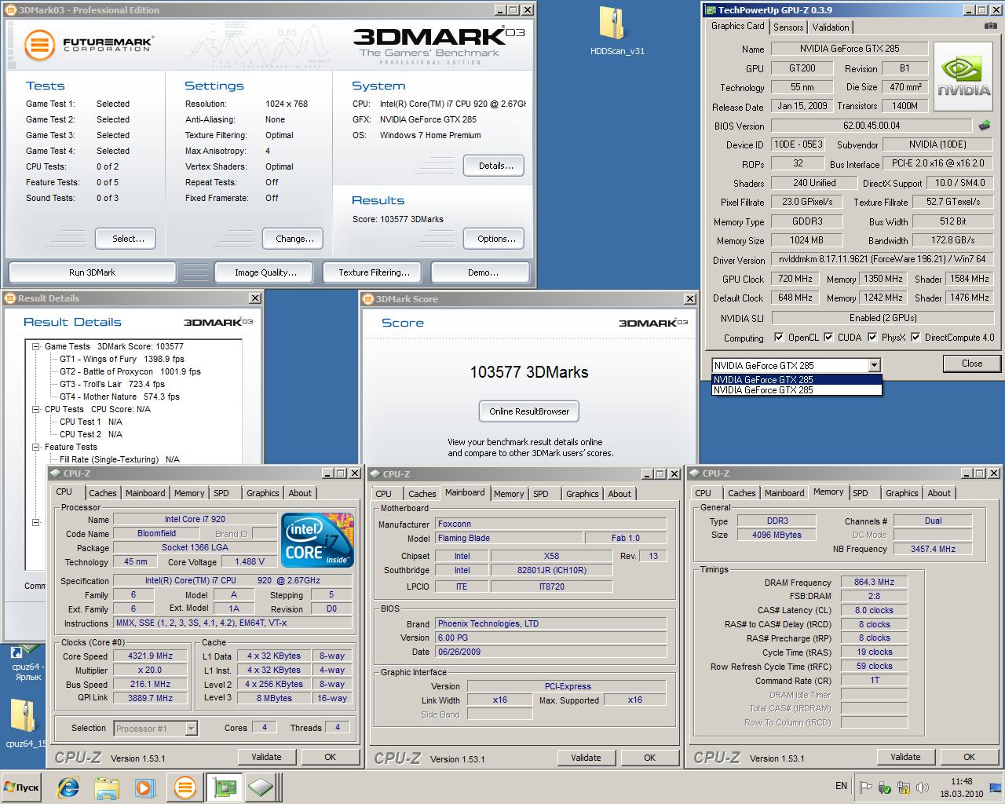The image size is (1005, 804).
Task: Choose the second GeForce GTX 285 list entry
Action: pos(796,390)
